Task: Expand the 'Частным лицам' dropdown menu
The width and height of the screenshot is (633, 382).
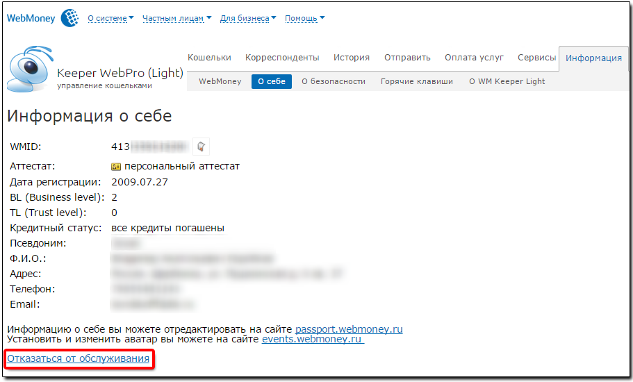Action: (x=176, y=18)
